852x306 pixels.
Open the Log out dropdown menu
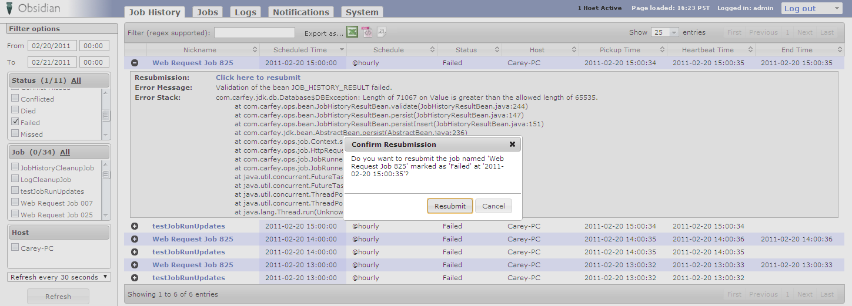point(812,8)
